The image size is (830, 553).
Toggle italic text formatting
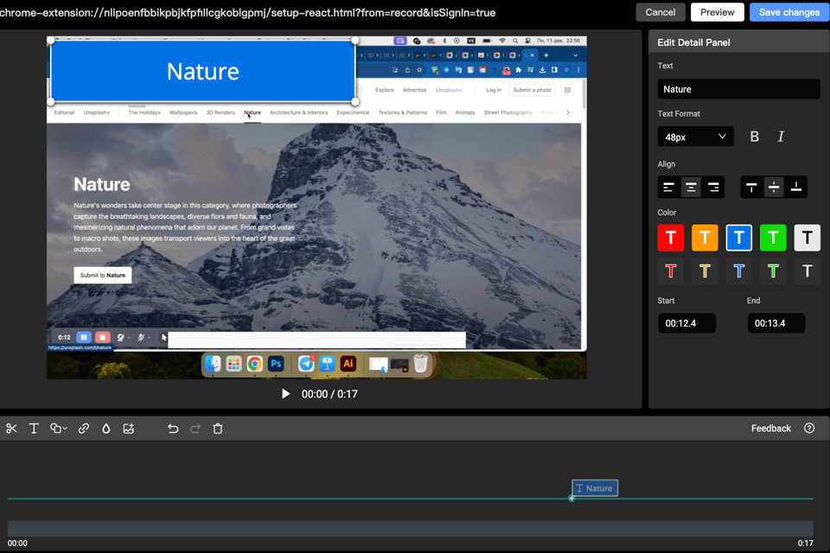(781, 137)
